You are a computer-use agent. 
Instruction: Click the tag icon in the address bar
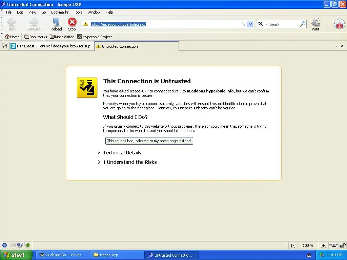[243, 24]
